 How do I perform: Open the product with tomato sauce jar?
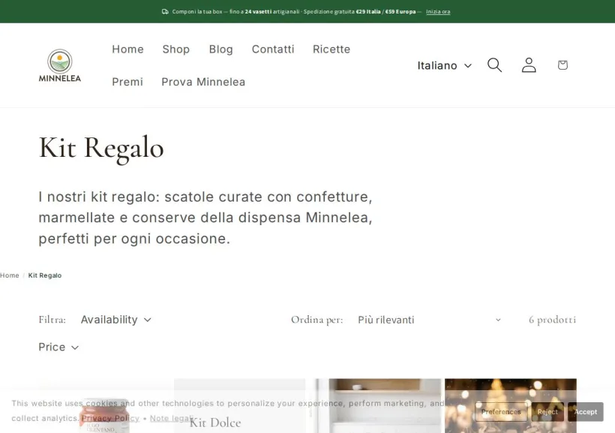pyautogui.click(x=104, y=406)
